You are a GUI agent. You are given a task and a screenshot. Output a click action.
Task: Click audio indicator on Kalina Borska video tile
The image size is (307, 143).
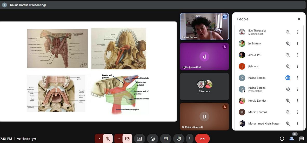click(x=225, y=17)
